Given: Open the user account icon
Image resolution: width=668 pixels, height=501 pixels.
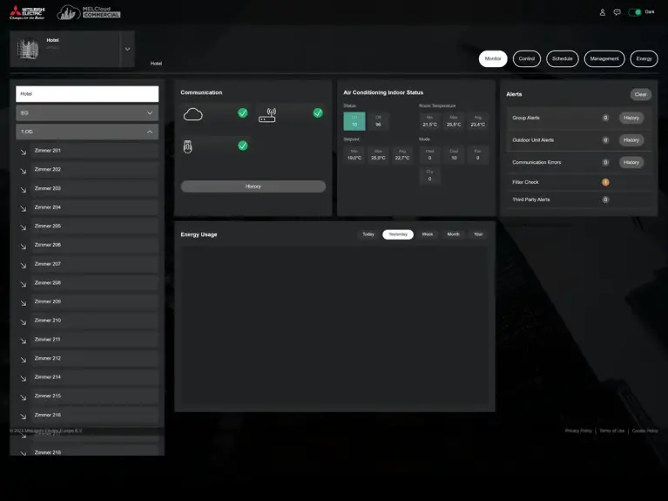Looking at the screenshot, I should point(603,12).
